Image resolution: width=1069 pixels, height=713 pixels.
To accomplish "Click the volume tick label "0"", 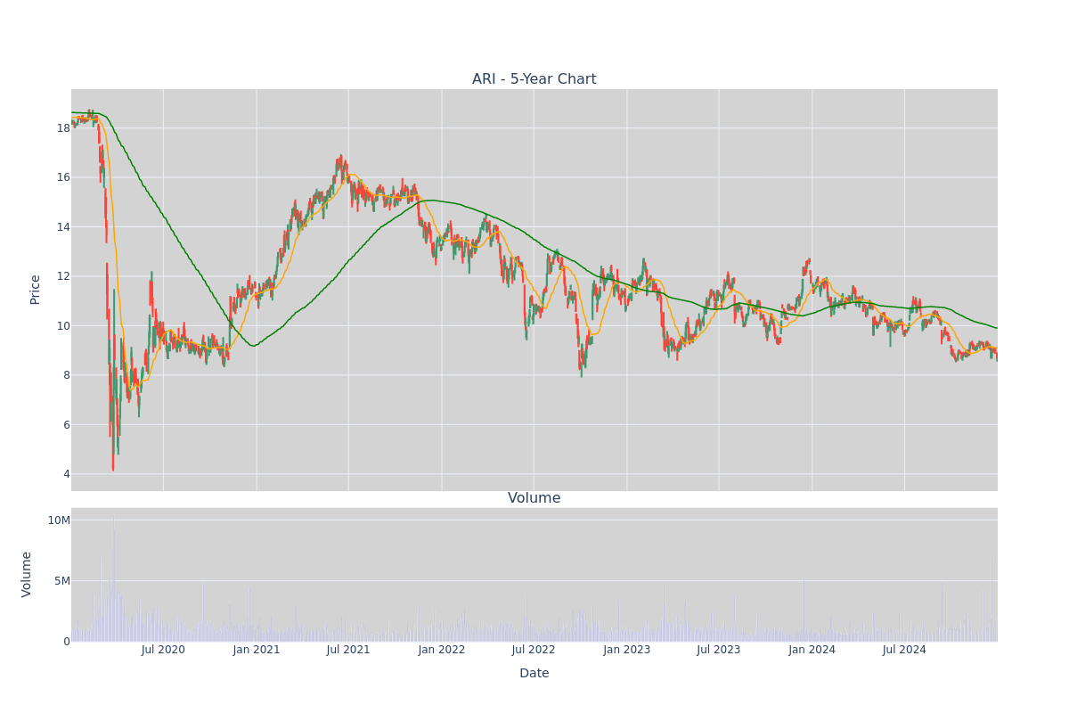I will point(67,642).
